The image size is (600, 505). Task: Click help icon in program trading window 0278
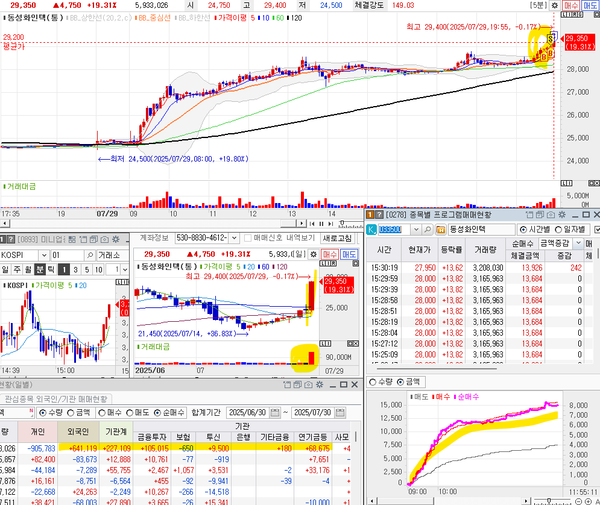379,215
